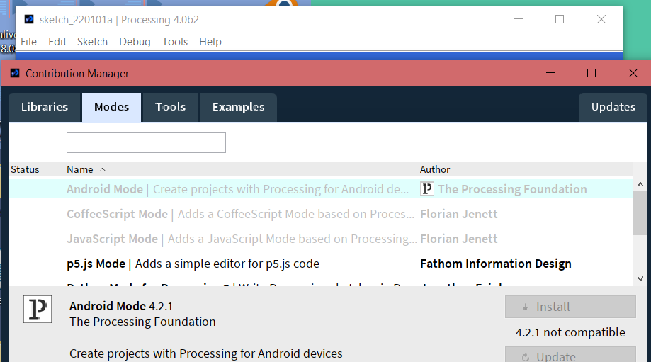This screenshot has height=362, width=651.
Task: Click the Processing Foundation logo in details panel
Action: coord(38,309)
